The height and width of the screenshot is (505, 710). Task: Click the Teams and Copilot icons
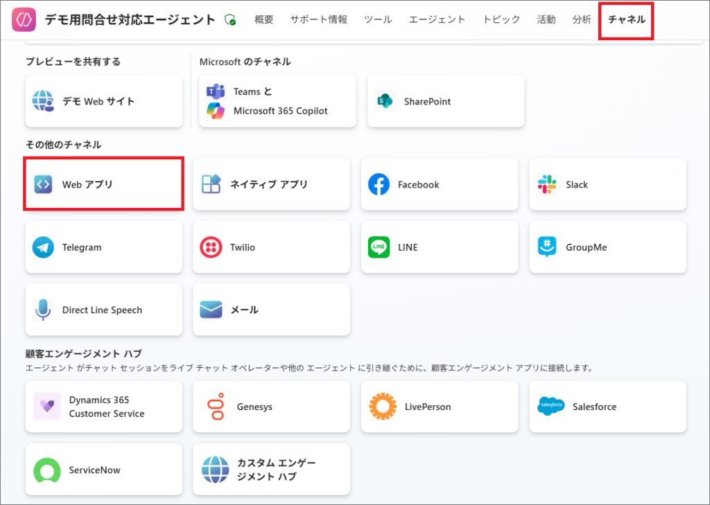216,101
